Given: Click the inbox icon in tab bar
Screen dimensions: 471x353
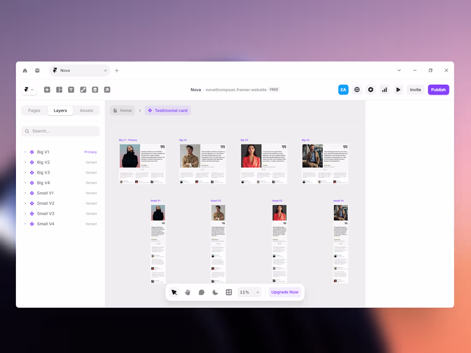Looking at the screenshot, I should click(x=37, y=71).
